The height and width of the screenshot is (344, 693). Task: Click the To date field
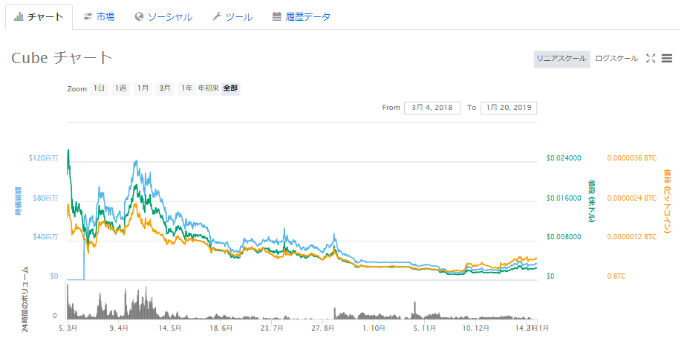508,108
